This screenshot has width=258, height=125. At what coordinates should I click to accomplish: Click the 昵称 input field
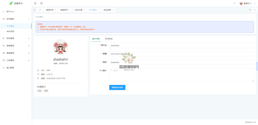point(181,62)
